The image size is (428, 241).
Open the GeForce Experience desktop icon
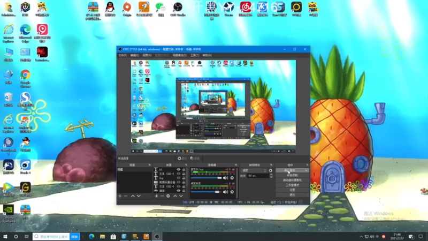[x=8, y=214]
